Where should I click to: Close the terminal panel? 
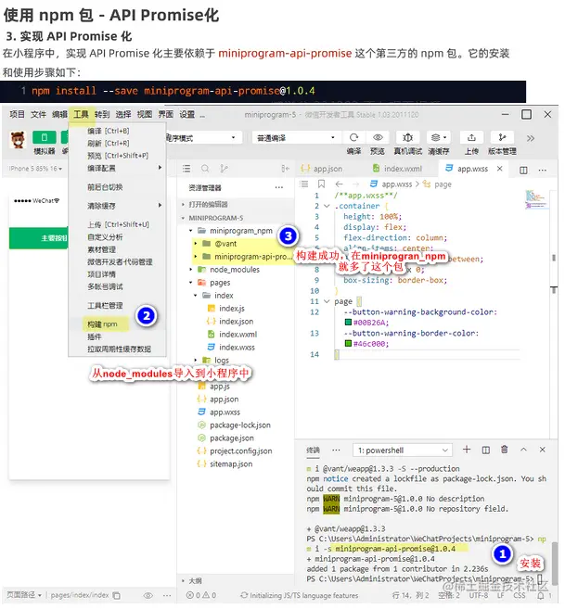542,450
